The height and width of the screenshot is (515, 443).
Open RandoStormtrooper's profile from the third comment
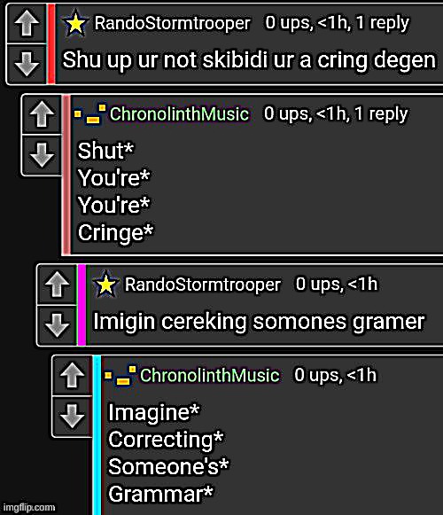[x=203, y=285]
